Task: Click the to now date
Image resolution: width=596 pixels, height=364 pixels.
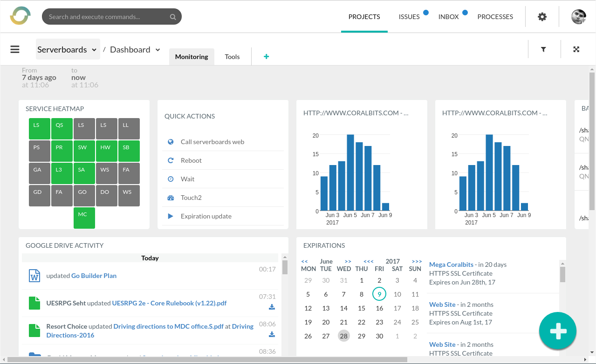Action: coord(85,78)
